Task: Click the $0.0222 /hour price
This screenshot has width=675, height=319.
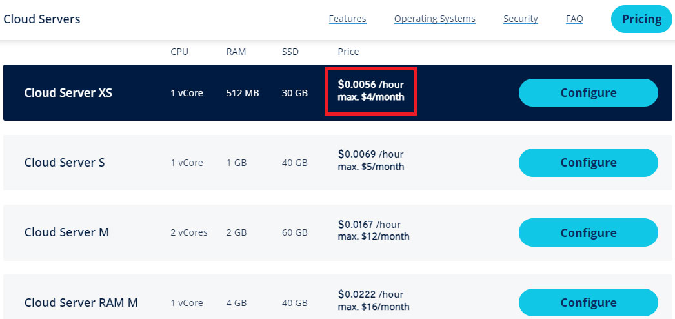Action: point(370,294)
